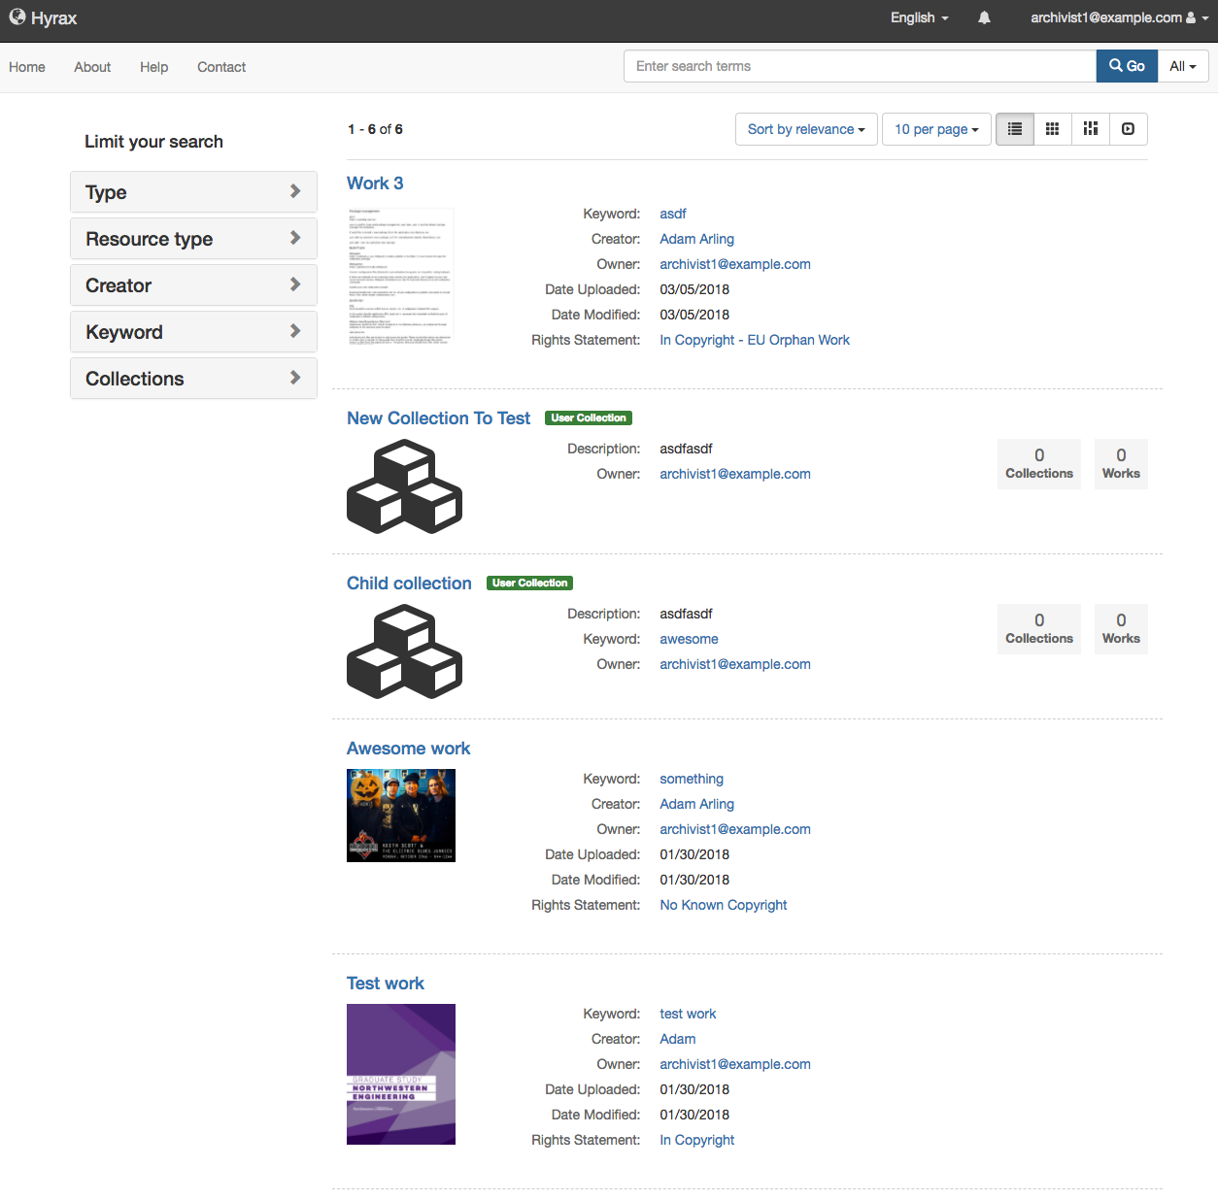Click Works count for New Collection To Test

point(1121,464)
